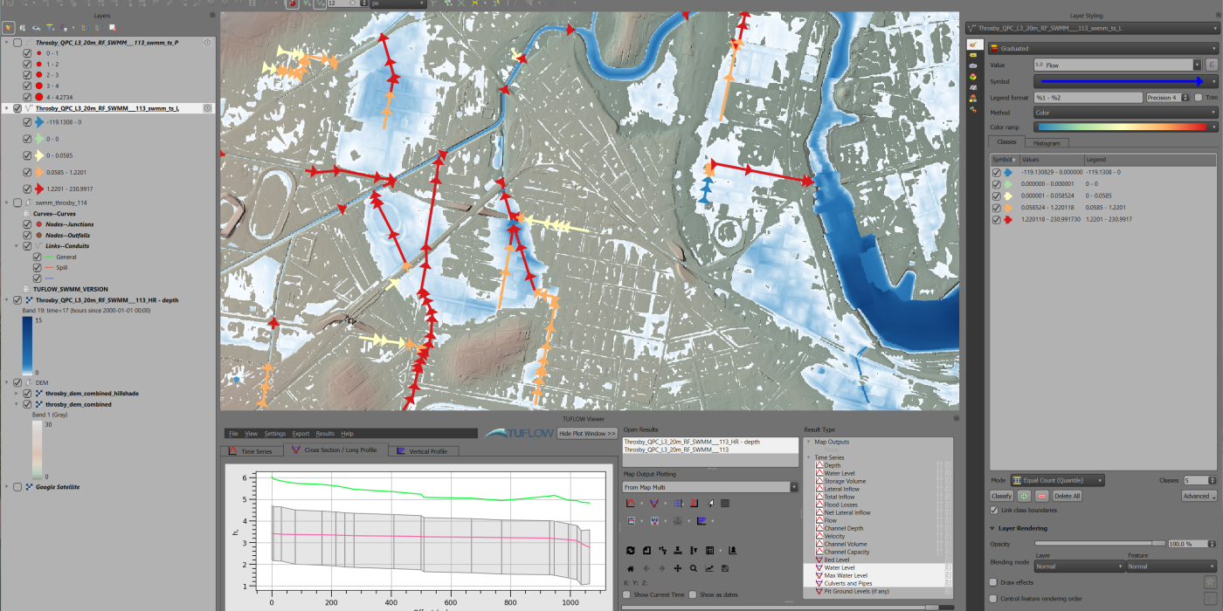This screenshot has height=611, width=1223.
Task: Select the Symbology tab icon in Layer Styling
Action: coord(973,44)
